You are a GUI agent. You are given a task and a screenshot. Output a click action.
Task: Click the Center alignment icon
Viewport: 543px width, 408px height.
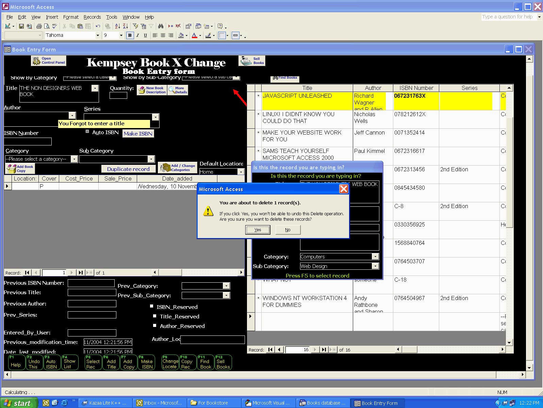coord(163,35)
